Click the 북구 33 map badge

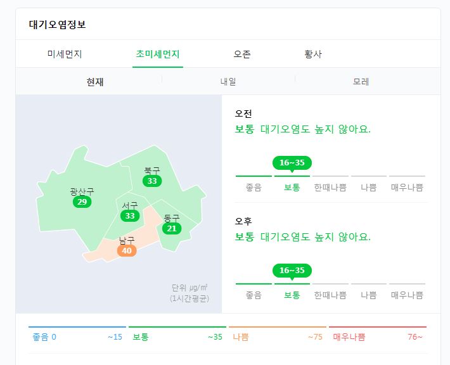tap(152, 181)
